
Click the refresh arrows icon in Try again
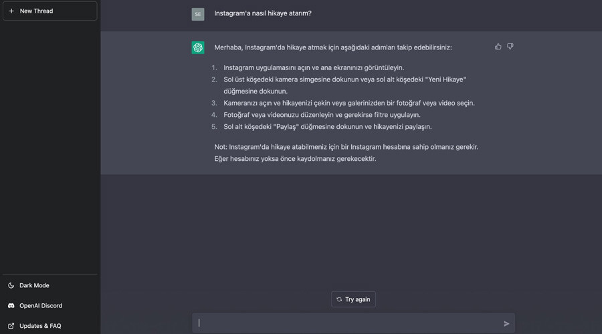[x=339, y=299]
